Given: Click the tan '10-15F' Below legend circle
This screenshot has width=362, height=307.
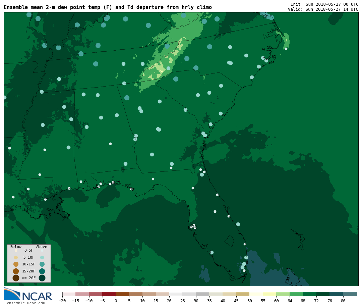Looking at the screenshot, I should coord(16,264).
